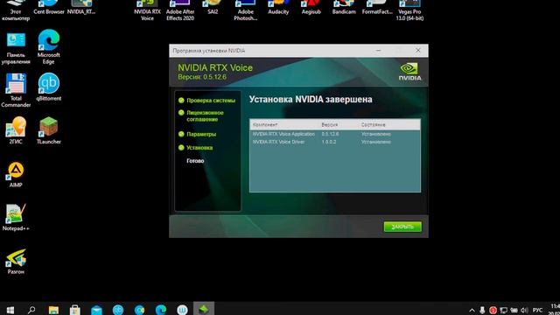Open Aegisub desktop shortcut
The width and height of the screenshot is (560, 315).
(311, 7)
